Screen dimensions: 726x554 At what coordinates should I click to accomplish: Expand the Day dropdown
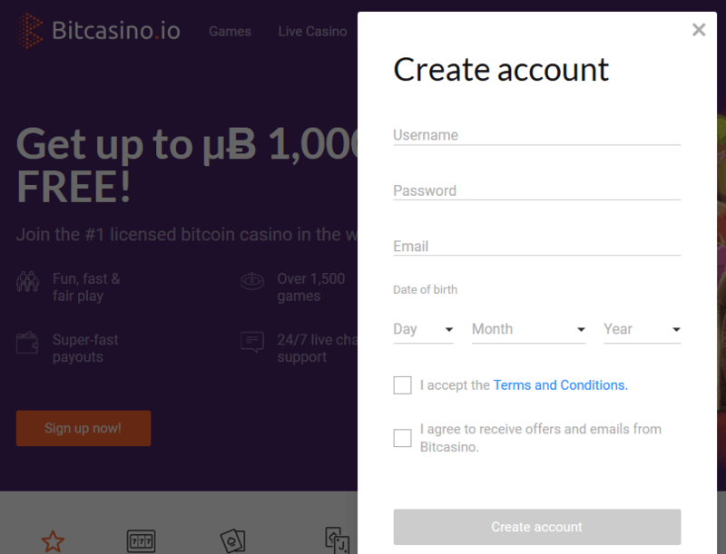tap(423, 329)
